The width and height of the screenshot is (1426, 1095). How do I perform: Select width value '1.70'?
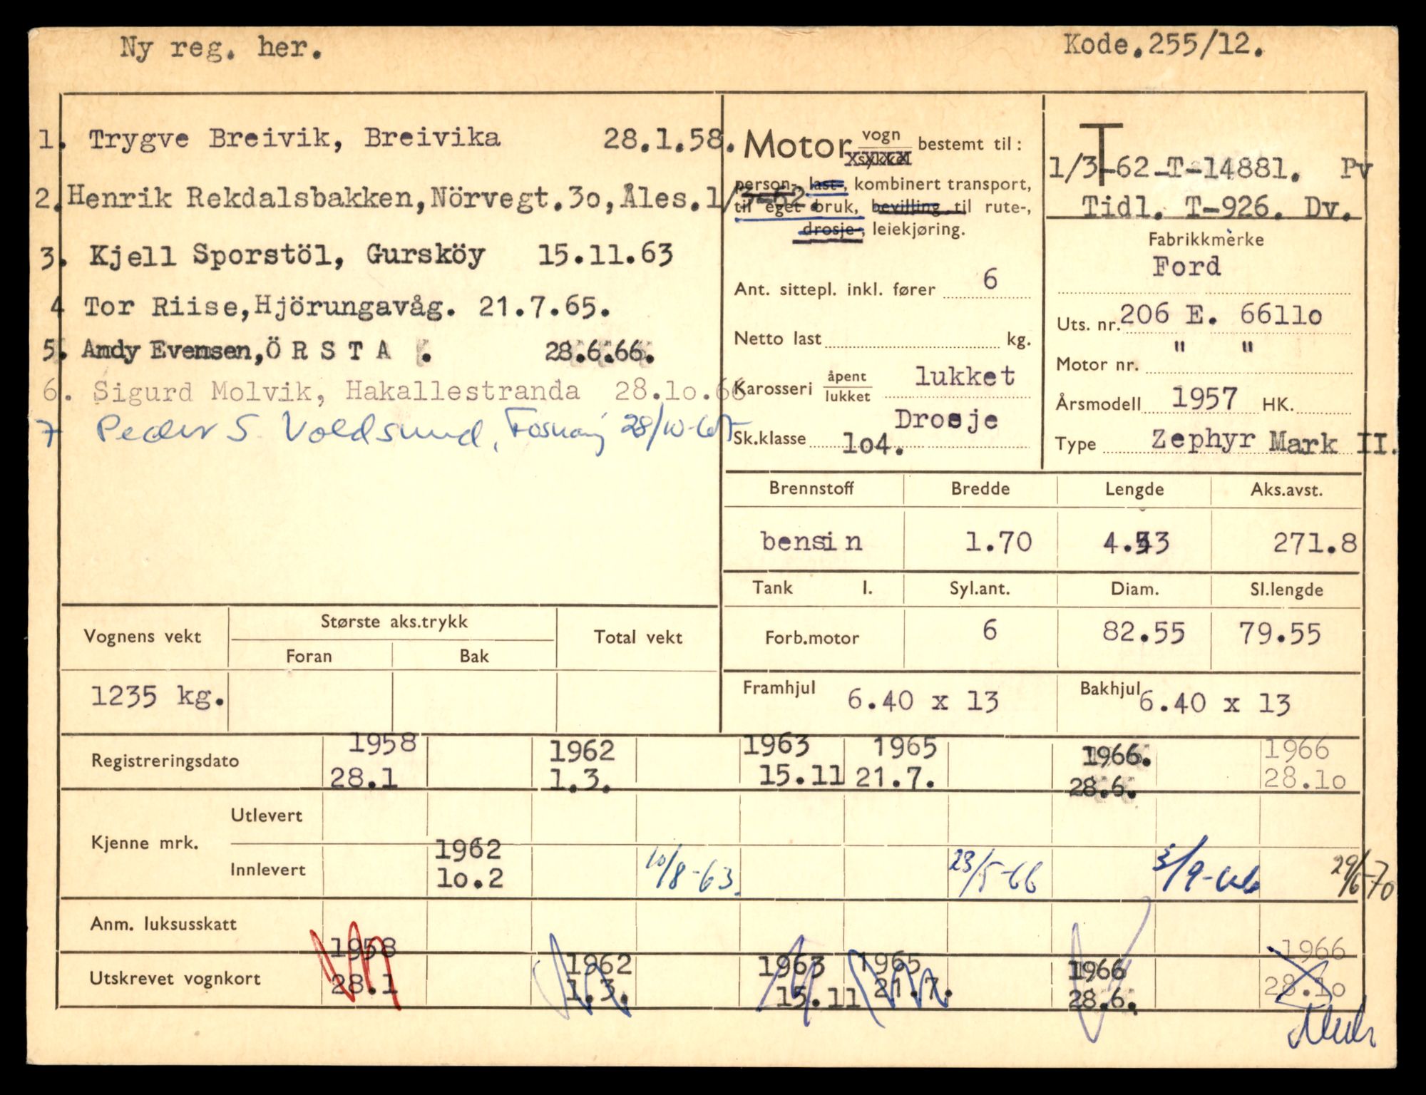[998, 543]
